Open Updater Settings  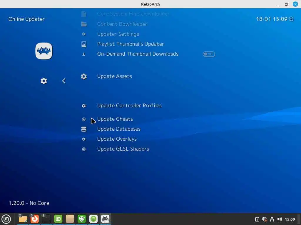tap(118, 34)
